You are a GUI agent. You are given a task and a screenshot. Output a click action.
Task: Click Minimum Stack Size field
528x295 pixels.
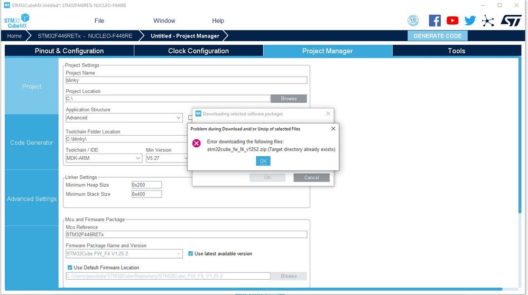point(146,194)
